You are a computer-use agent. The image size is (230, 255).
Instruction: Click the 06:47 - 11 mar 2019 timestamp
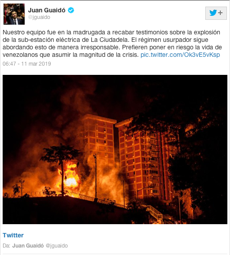(27, 63)
